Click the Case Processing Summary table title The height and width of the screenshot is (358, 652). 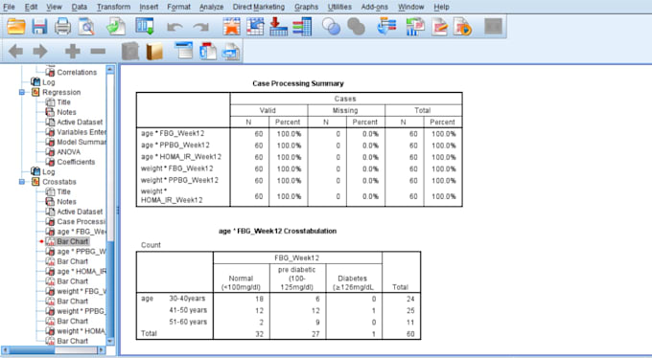(298, 83)
